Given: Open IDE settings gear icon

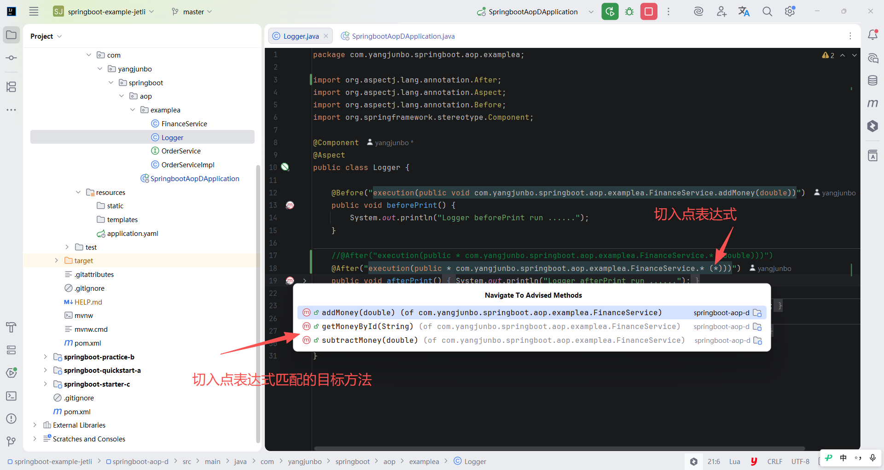Looking at the screenshot, I should pyautogui.click(x=790, y=12).
